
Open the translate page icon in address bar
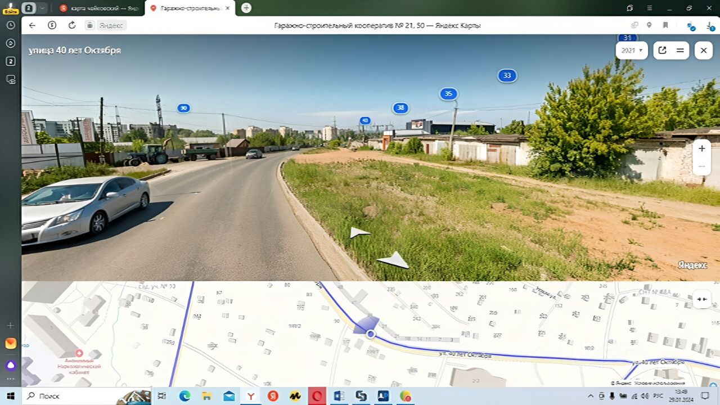click(x=634, y=25)
